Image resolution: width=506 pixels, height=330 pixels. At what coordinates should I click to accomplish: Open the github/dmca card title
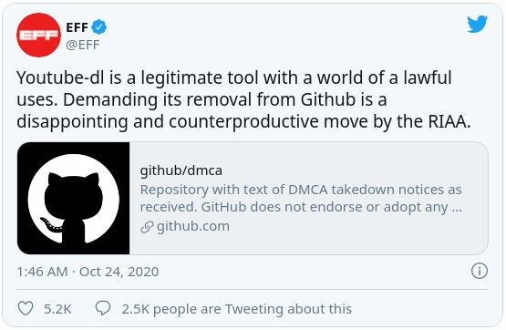click(x=181, y=170)
